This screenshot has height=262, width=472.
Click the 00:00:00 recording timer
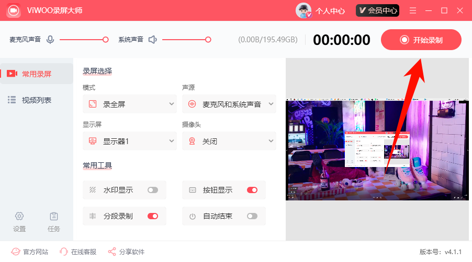(x=342, y=40)
